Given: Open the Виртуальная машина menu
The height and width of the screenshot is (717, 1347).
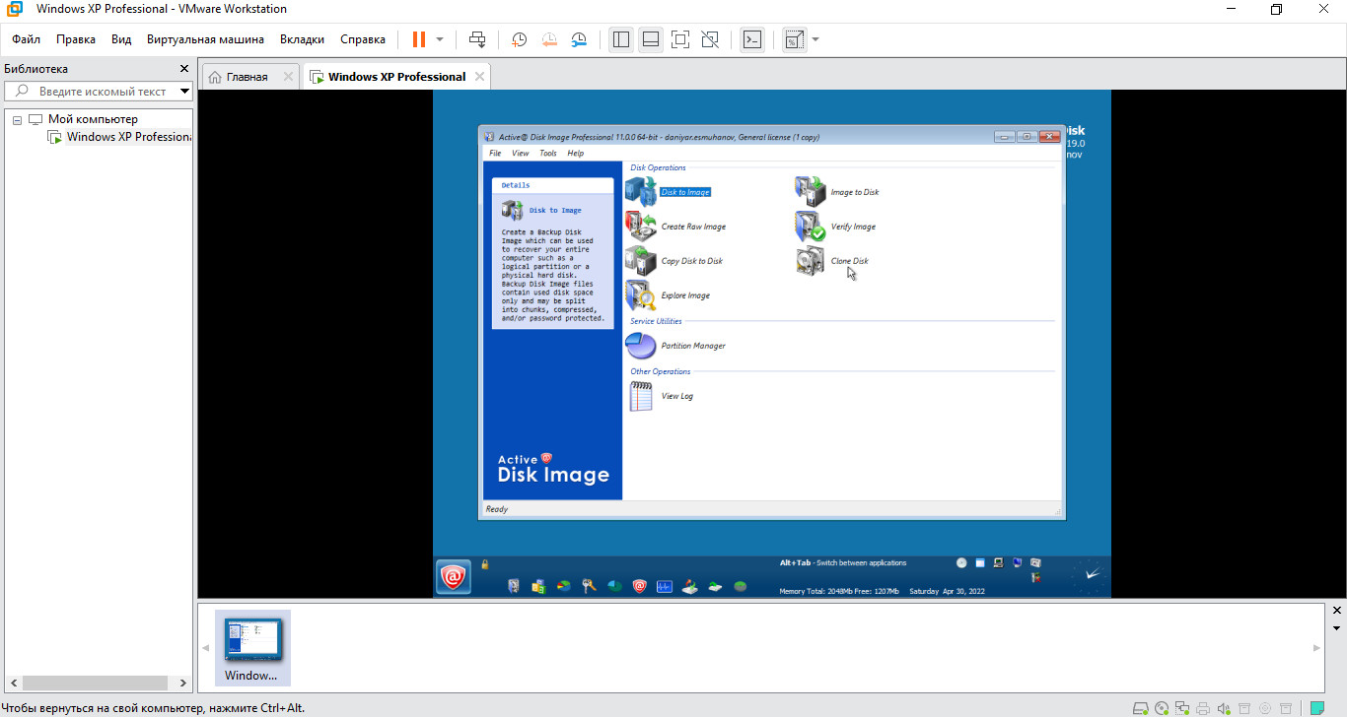Looking at the screenshot, I should pos(205,39).
